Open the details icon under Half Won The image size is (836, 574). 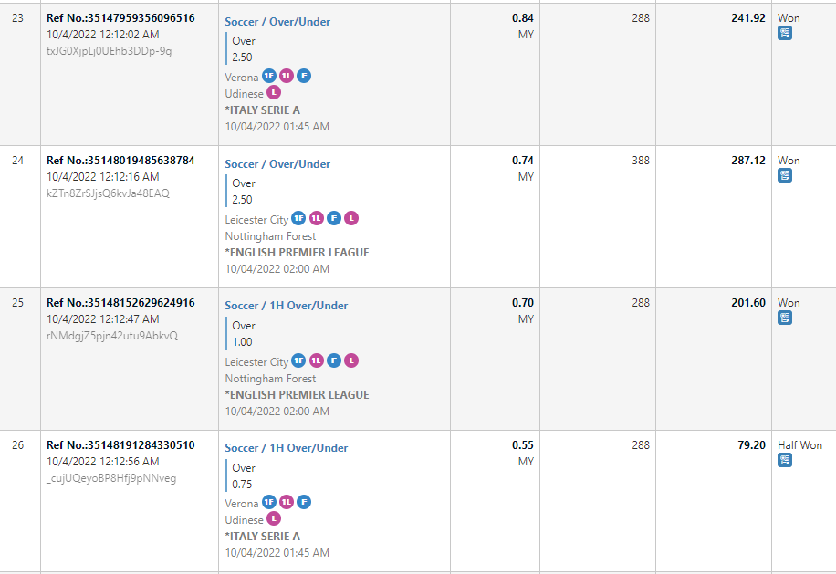[x=785, y=460]
